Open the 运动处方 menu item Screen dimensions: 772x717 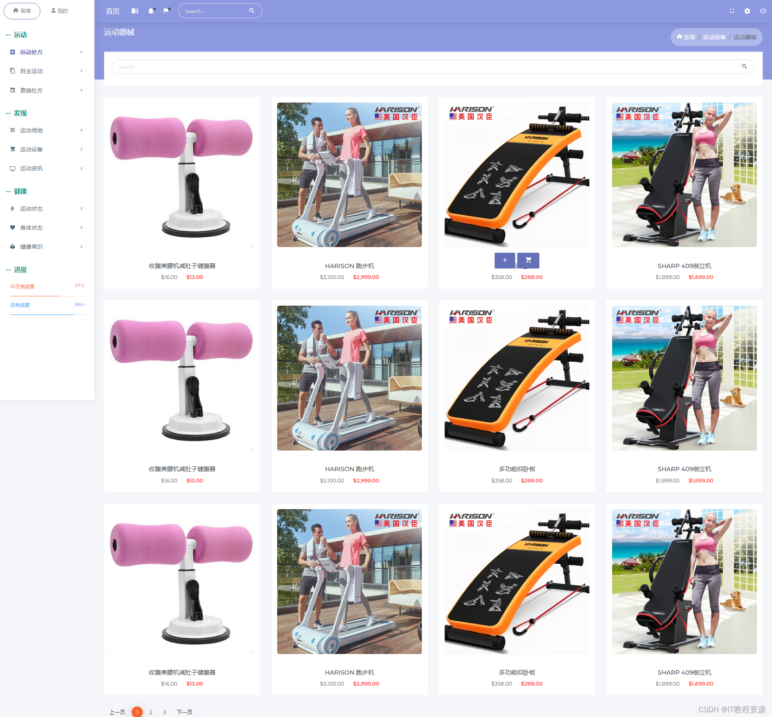(47, 52)
